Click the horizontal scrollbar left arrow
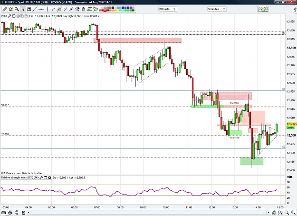 click(29, 212)
